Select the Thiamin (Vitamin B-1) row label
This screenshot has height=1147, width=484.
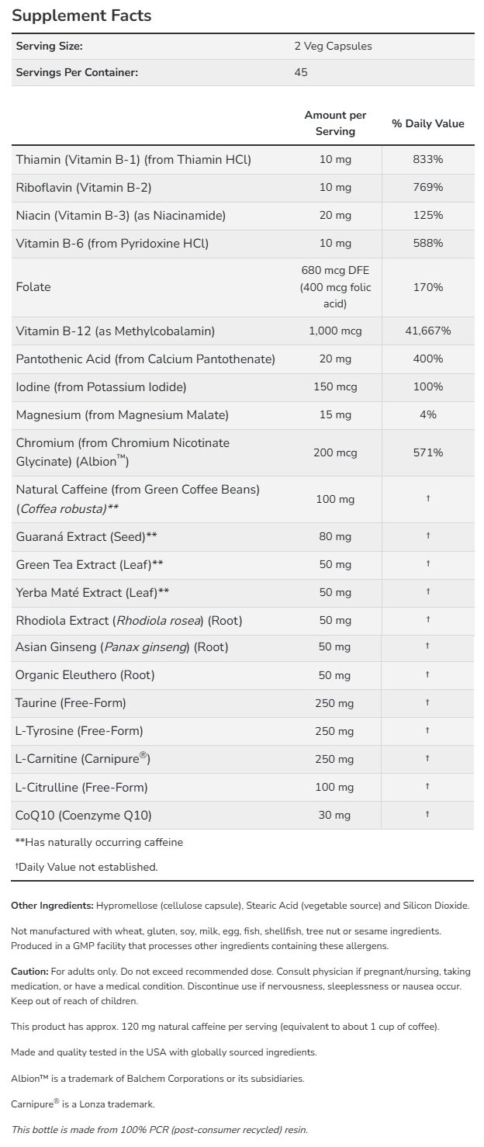pos(133,160)
